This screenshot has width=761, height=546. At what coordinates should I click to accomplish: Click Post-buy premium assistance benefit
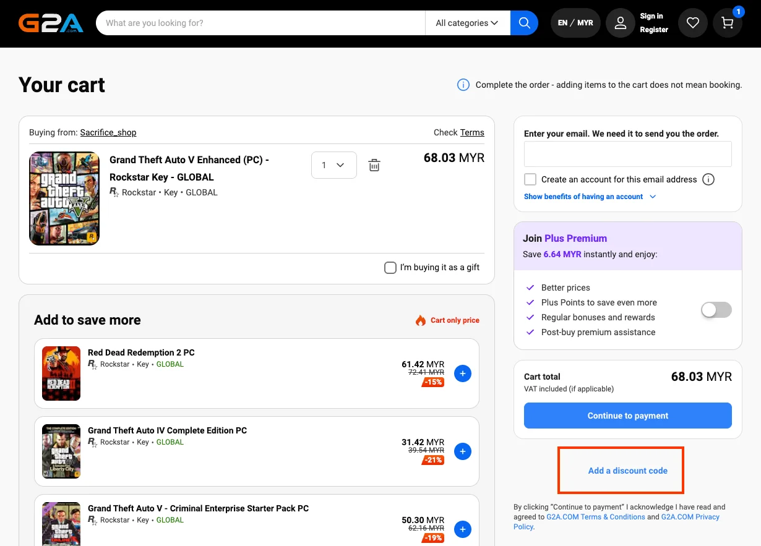[x=598, y=332]
